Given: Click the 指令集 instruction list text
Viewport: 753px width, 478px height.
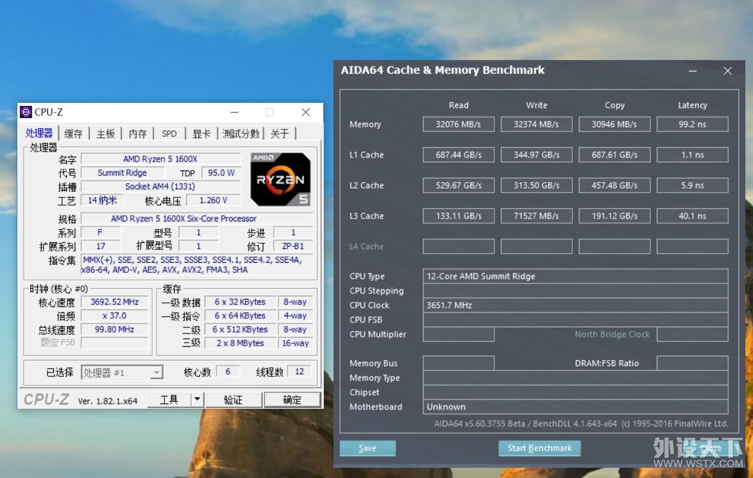Looking at the screenshot, I should (x=197, y=265).
